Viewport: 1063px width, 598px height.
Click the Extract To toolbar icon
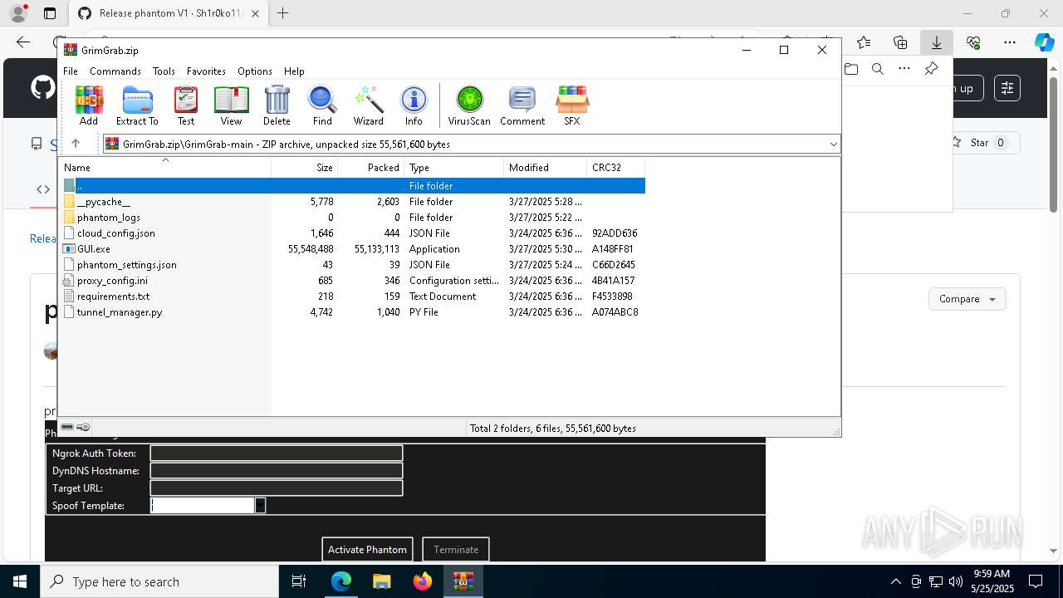(x=137, y=105)
